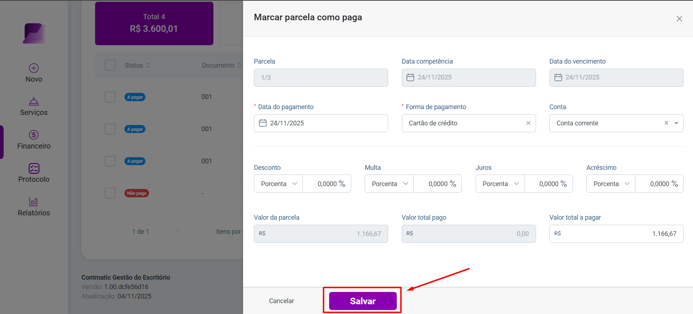Select the Relatórios menu item
The height and width of the screenshot is (314, 693).
(34, 207)
